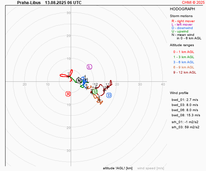Select the 3 - 6 km AGL legend entry

coord(184,62)
